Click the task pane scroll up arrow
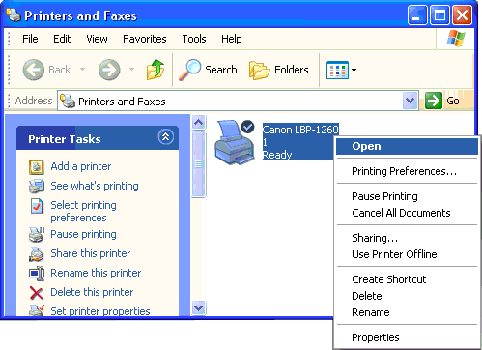Viewport: 482px width, 350px height. tap(199, 122)
